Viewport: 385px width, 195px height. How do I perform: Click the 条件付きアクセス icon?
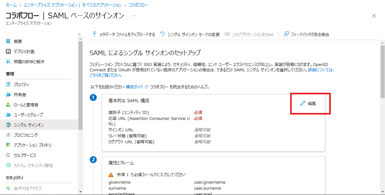pyautogui.click(x=8, y=188)
